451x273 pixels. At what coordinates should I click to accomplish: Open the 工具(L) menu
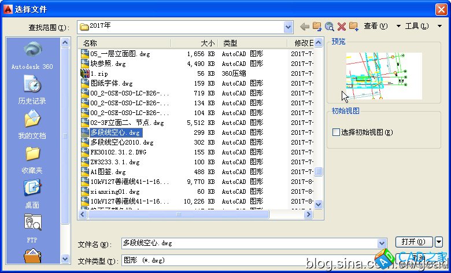coord(419,26)
